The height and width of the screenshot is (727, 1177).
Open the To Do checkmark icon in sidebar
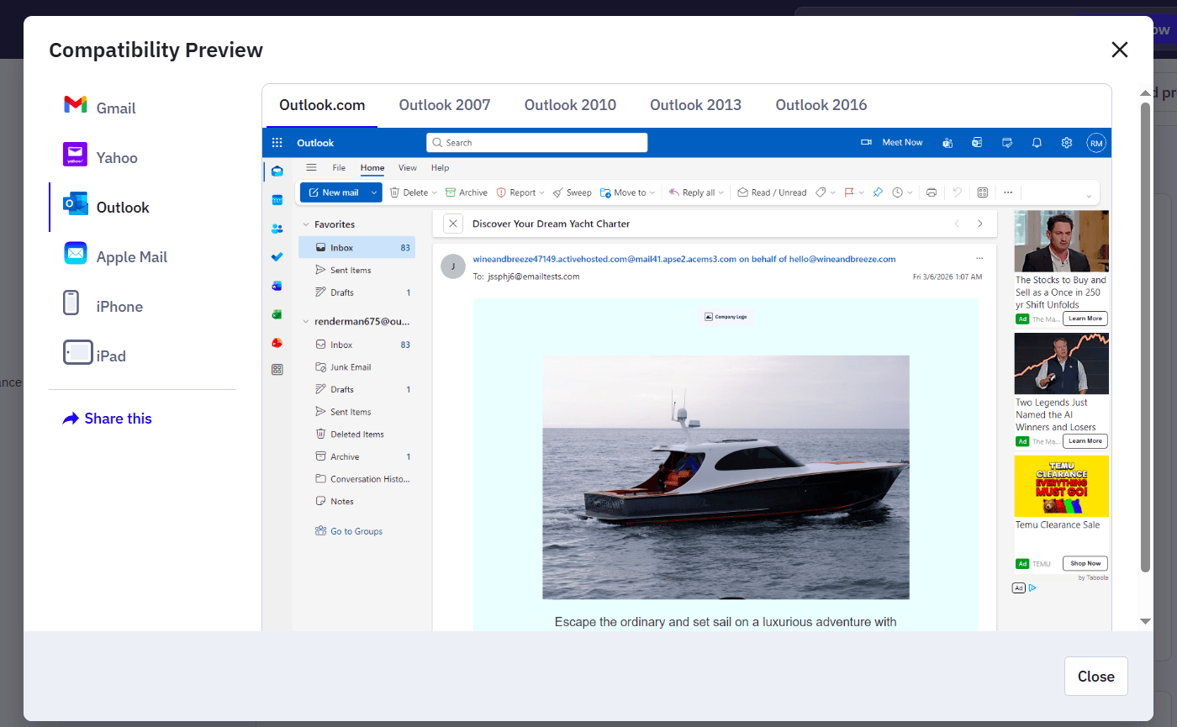click(x=277, y=256)
